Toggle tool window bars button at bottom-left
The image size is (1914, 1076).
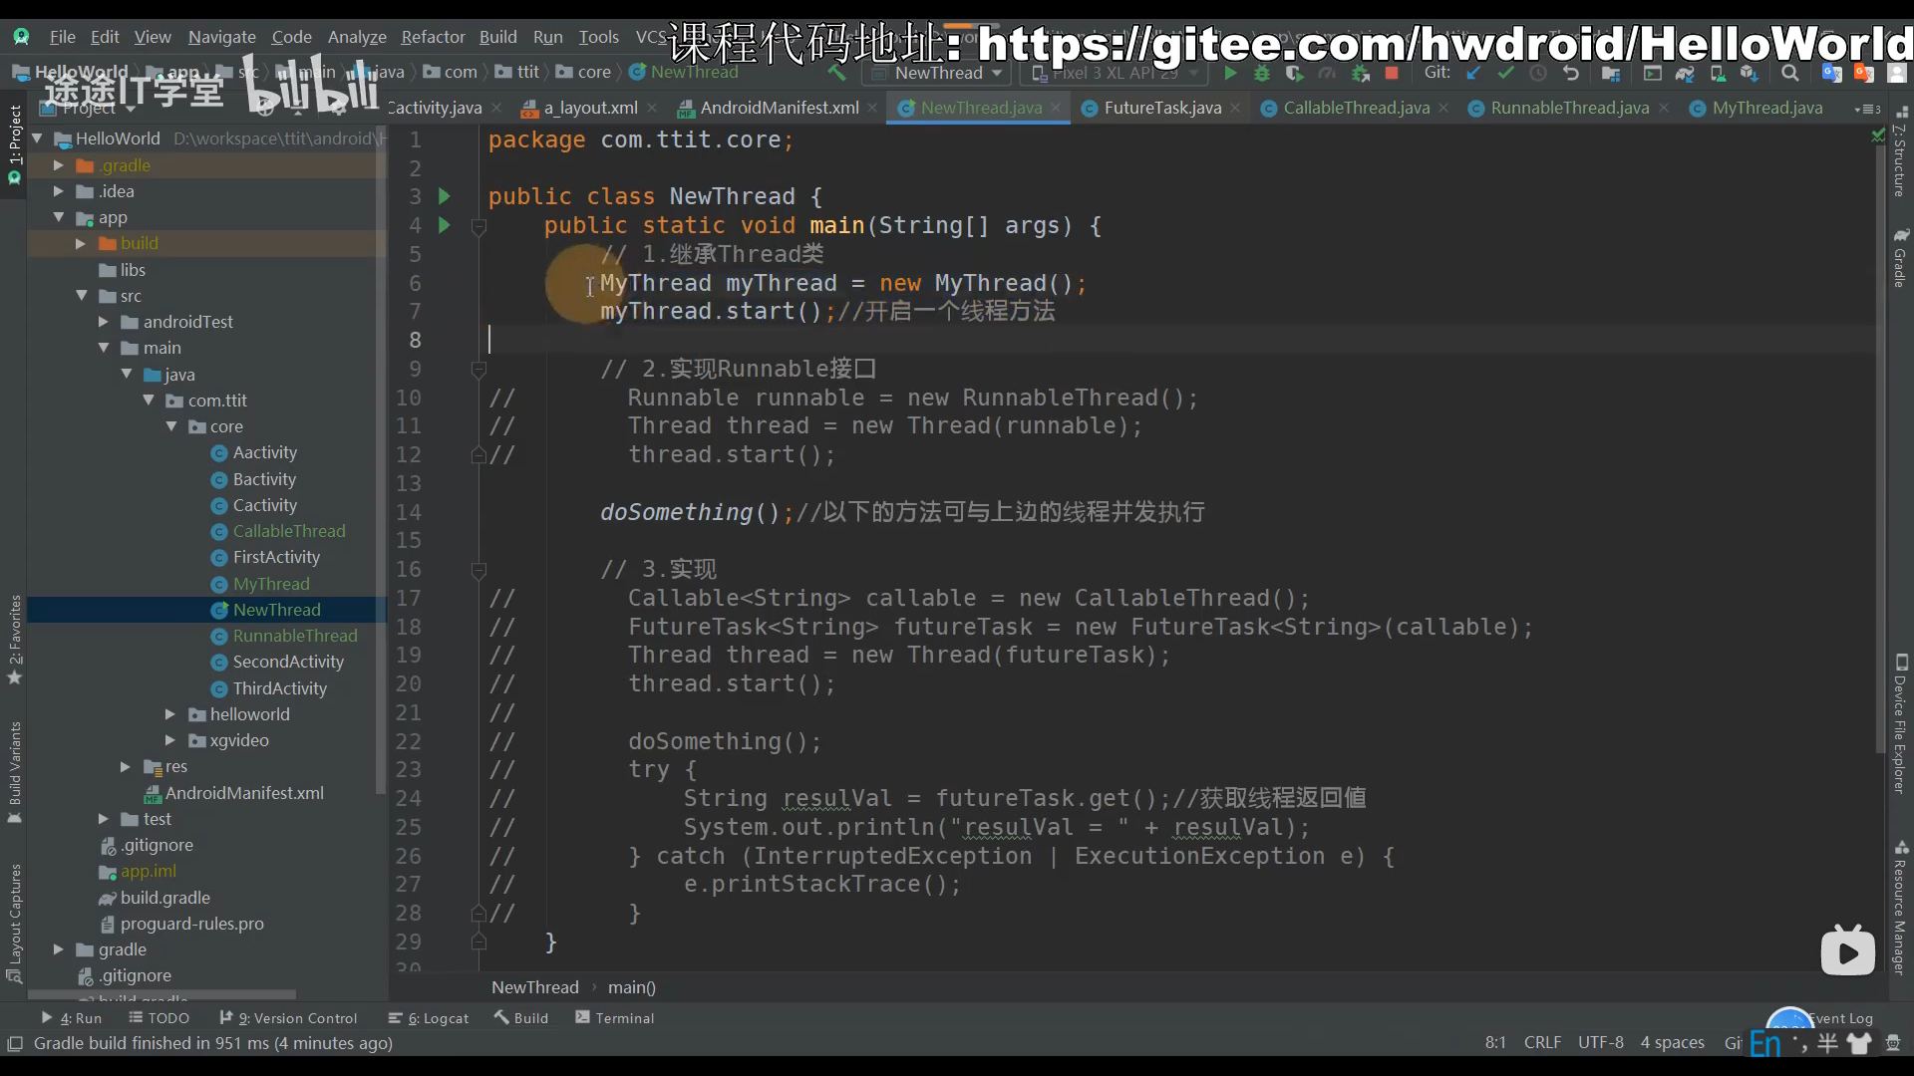point(15,1043)
